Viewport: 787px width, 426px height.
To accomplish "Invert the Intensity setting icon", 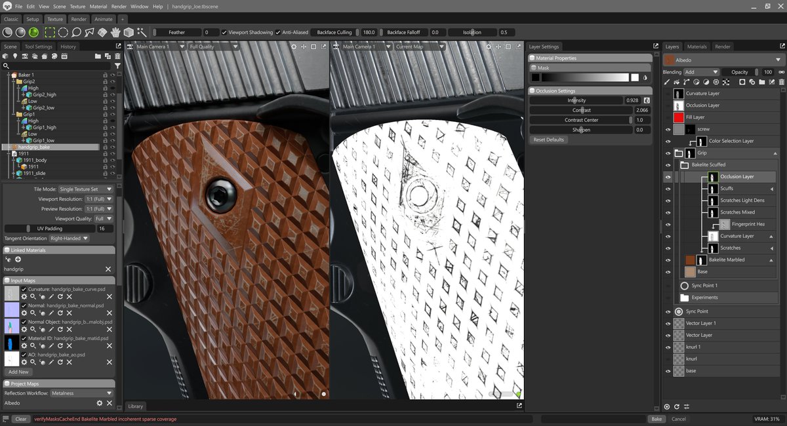I will tap(646, 100).
